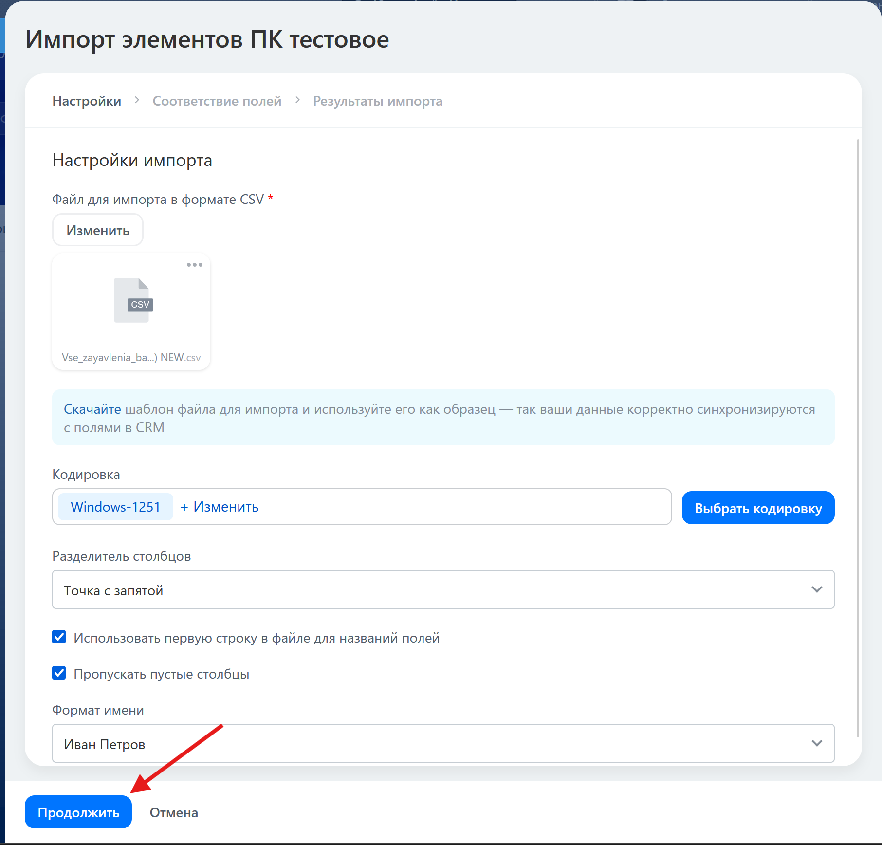
Task: Toggle 'Использовать первую строку' checkbox
Action: coord(59,637)
